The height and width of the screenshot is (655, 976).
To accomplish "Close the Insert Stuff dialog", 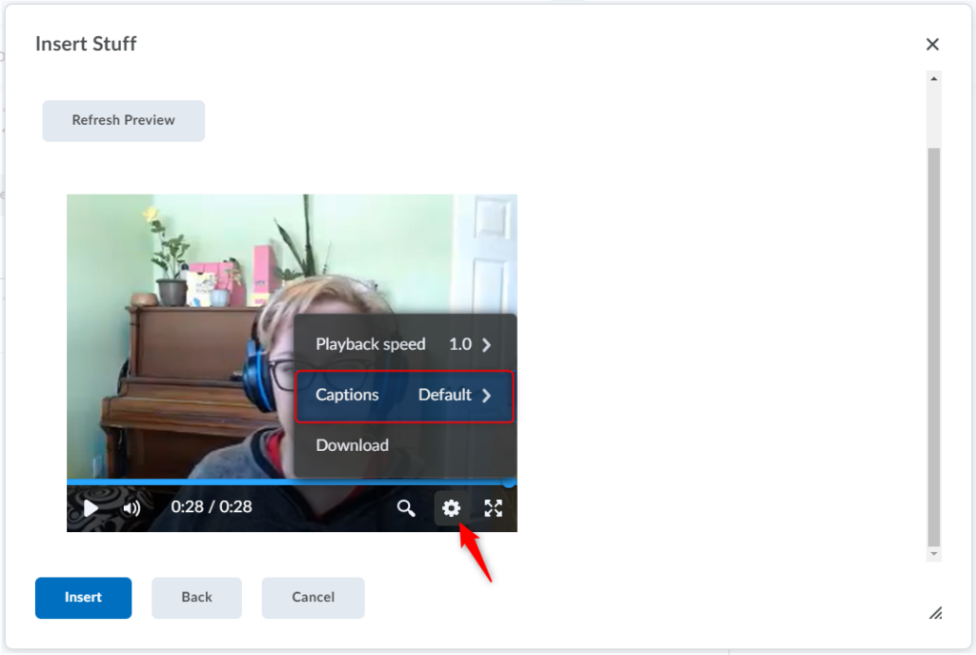I will coord(932,44).
